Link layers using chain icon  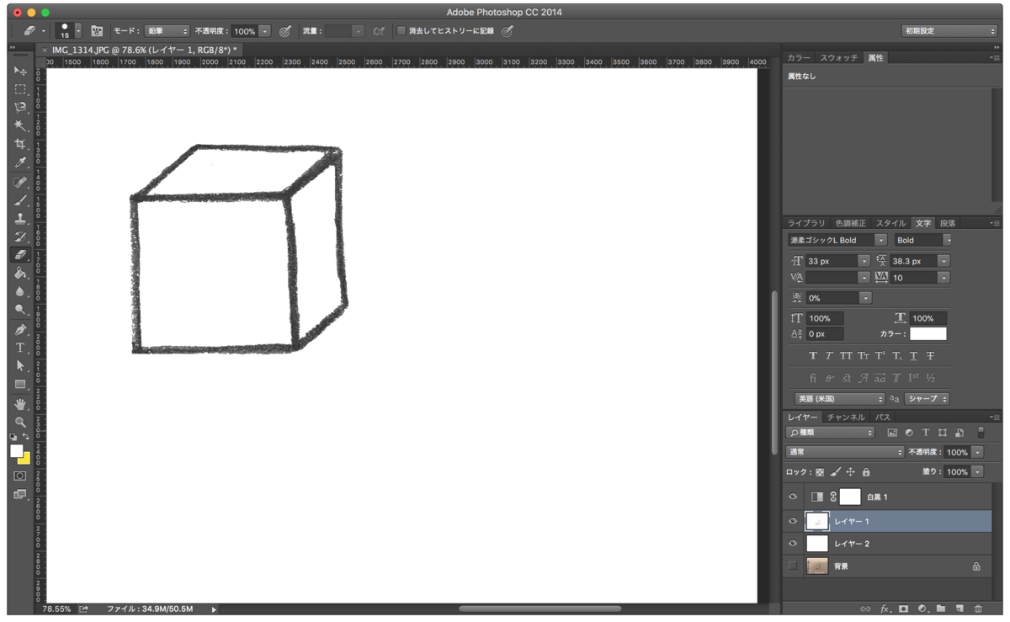[865, 609]
